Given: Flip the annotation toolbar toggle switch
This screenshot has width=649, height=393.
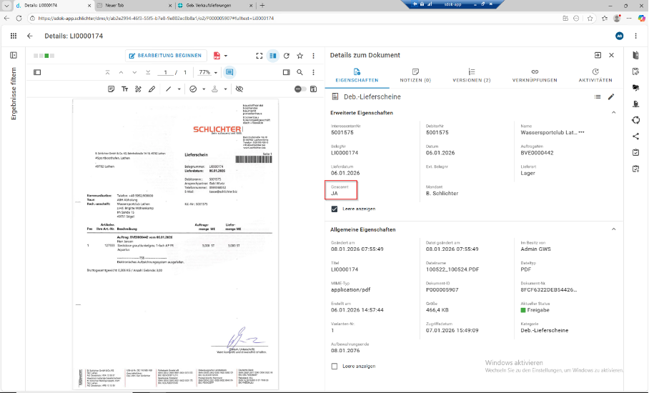Looking at the screenshot, I should click(x=300, y=89).
